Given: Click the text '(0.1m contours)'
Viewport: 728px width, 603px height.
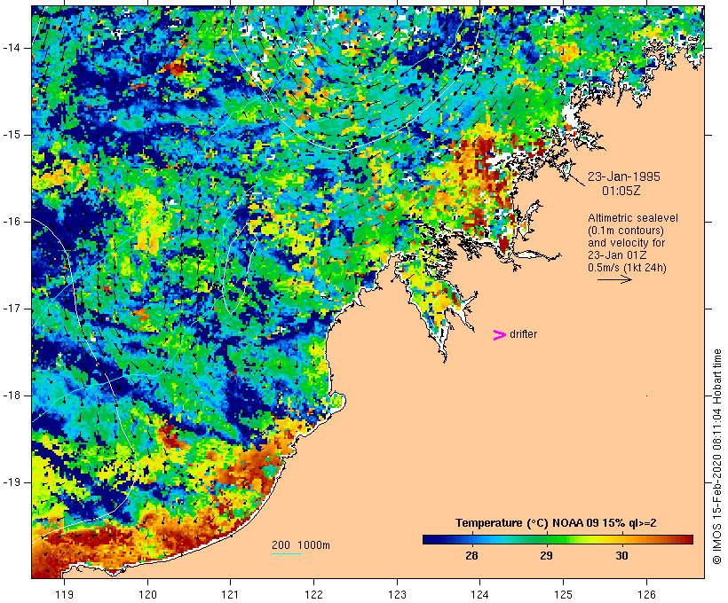Looking at the screenshot, I should [626, 231].
